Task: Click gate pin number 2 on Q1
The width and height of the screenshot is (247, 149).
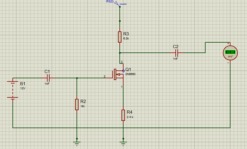Action: pos(105,77)
